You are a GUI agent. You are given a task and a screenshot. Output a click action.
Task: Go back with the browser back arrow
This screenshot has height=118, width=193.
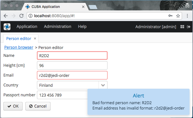6,16
